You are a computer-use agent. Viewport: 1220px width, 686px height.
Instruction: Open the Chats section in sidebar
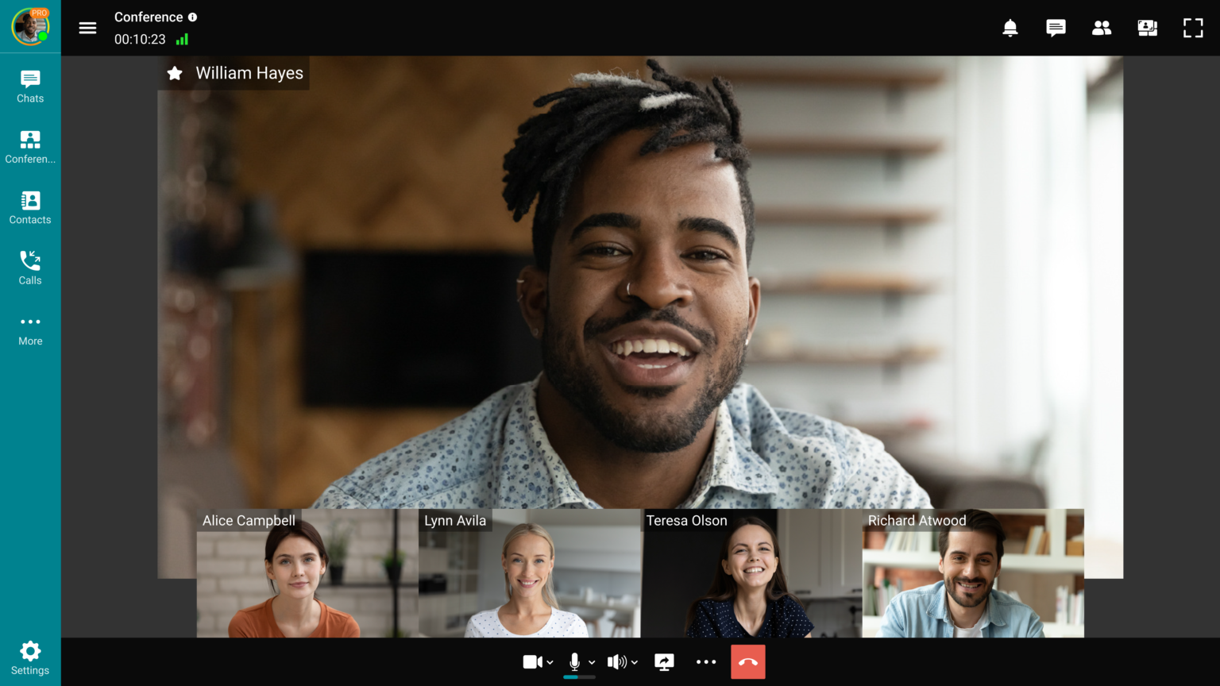30,87
